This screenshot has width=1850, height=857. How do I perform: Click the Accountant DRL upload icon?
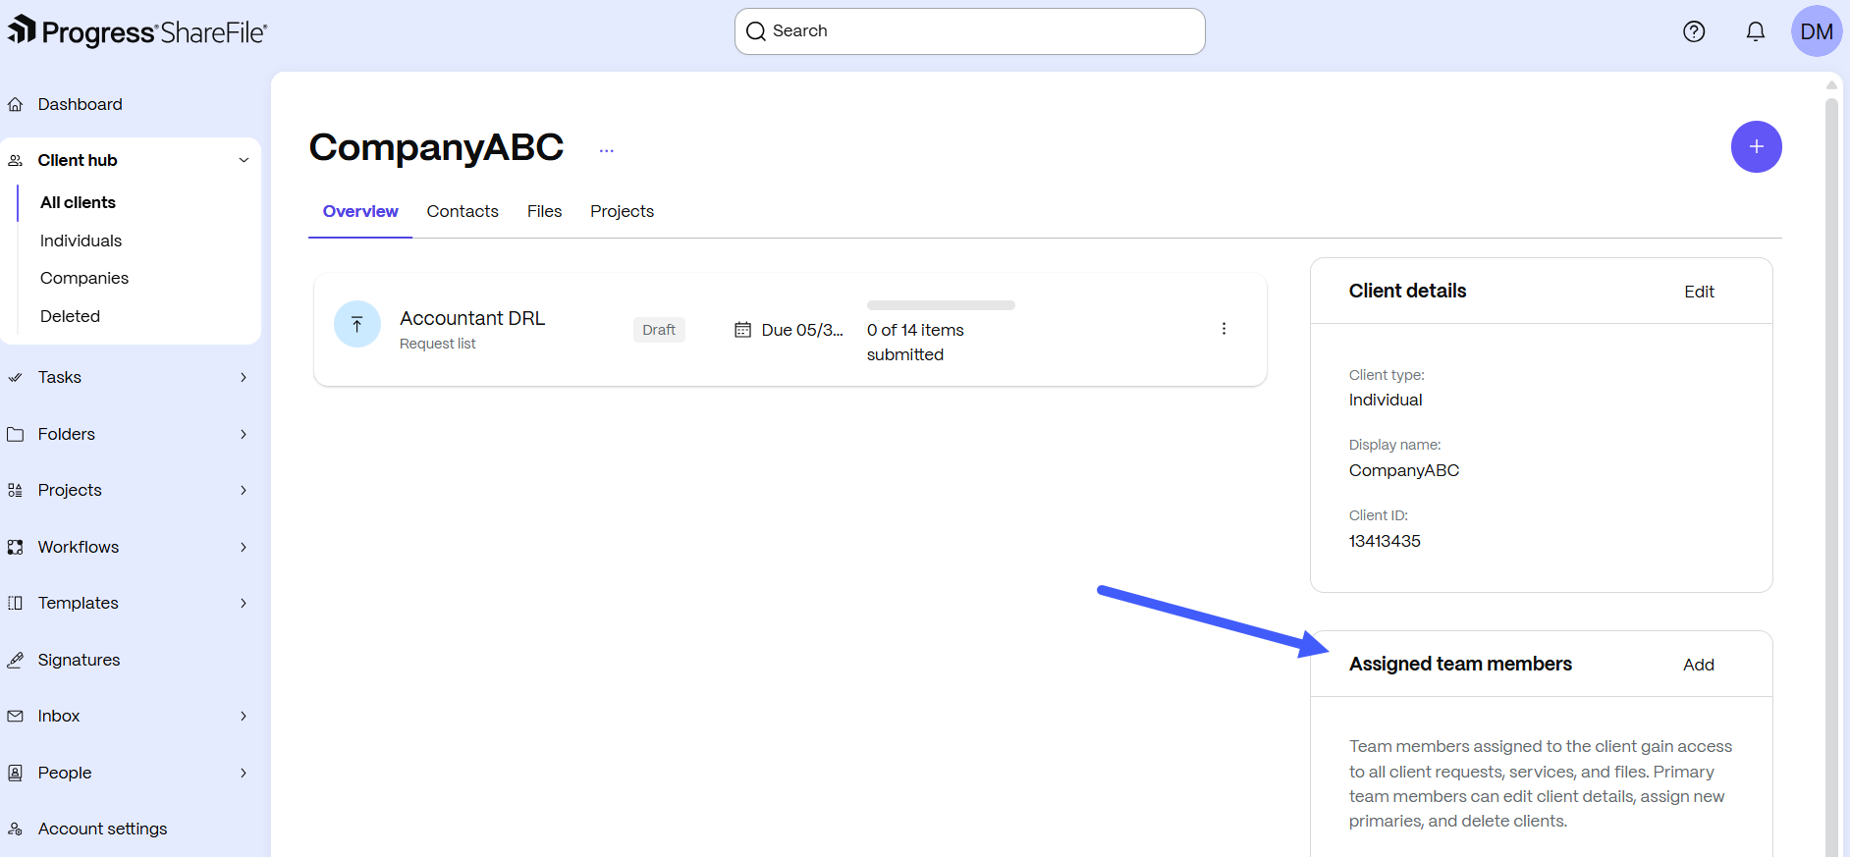pyautogui.click(x=357, y=324)
